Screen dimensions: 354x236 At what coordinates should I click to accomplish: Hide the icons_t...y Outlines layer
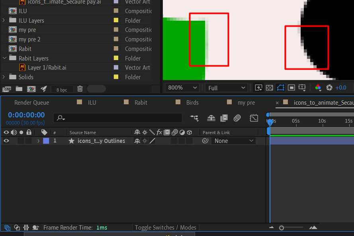[6, 140]
